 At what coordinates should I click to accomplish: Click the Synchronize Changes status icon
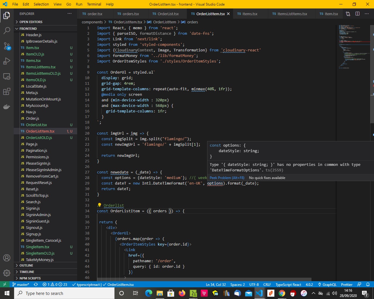(36, 284)
